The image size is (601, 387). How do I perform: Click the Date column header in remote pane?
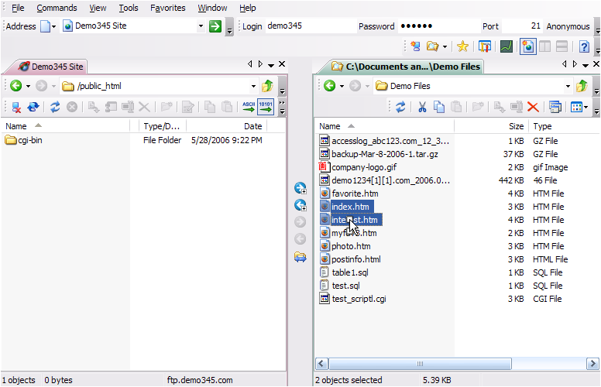[252, 126]
